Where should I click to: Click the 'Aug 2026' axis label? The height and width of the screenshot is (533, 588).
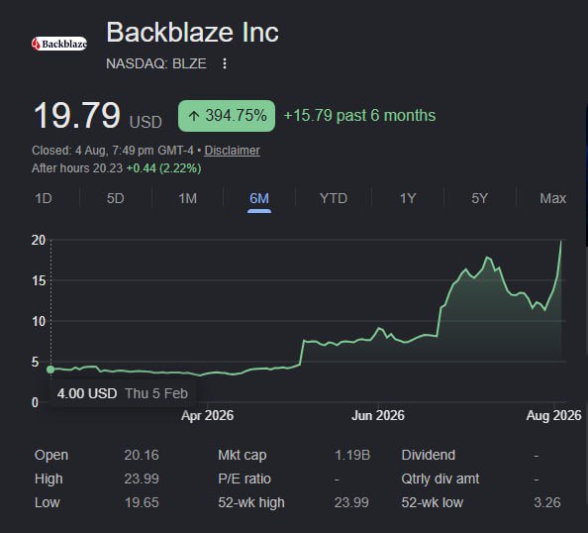554,415
